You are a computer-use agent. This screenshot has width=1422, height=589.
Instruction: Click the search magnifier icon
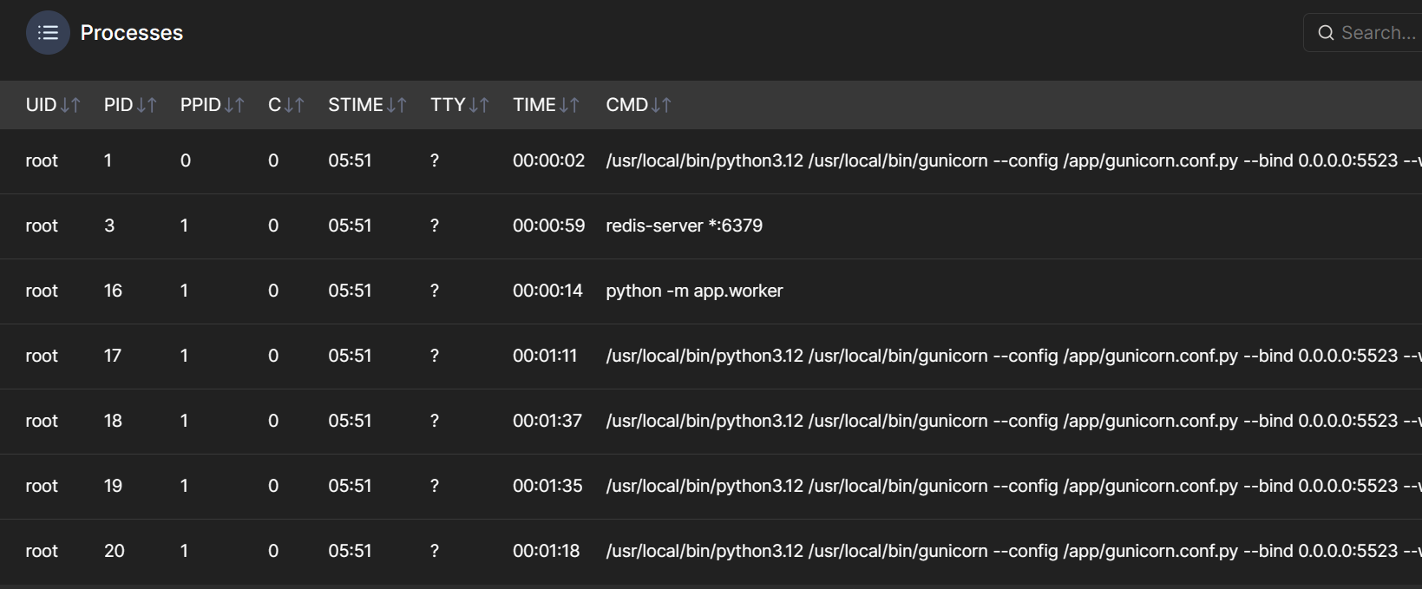click(1326, 33)
